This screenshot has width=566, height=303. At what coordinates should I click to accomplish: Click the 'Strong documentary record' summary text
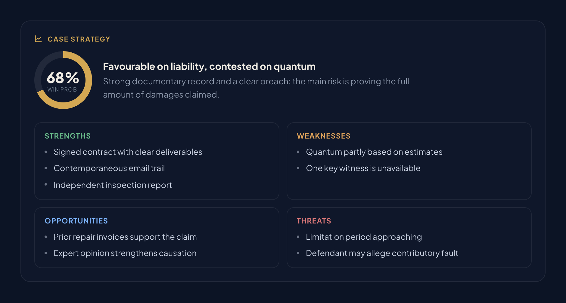tap(256, 88)
